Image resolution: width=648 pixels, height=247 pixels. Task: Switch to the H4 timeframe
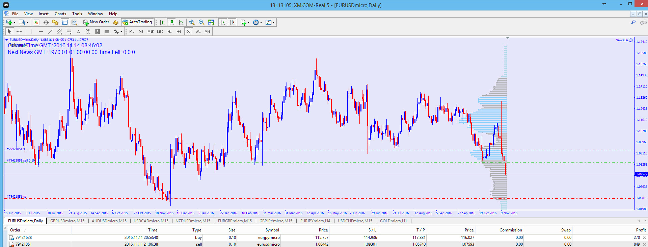point(179,31)
